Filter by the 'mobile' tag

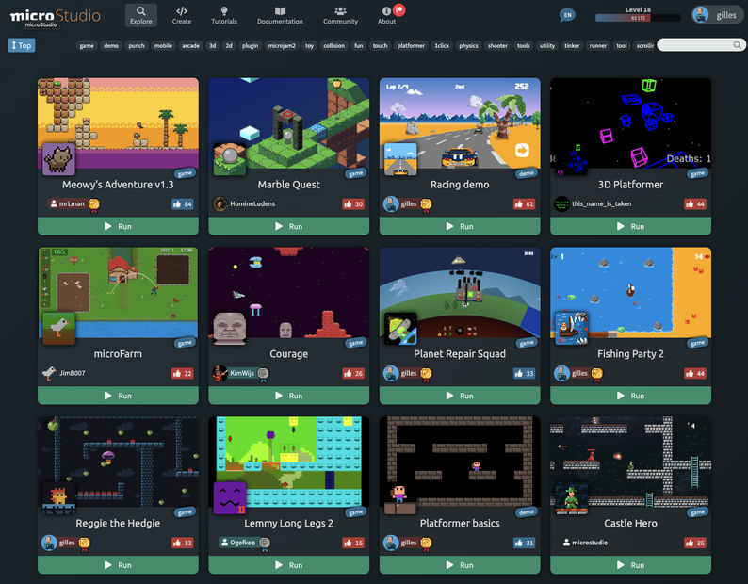163,46
